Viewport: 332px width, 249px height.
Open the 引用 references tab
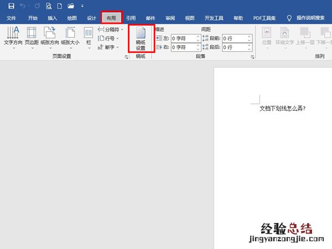131,18
